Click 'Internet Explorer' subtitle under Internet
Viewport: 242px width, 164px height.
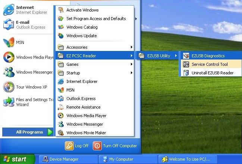point(32,12)
